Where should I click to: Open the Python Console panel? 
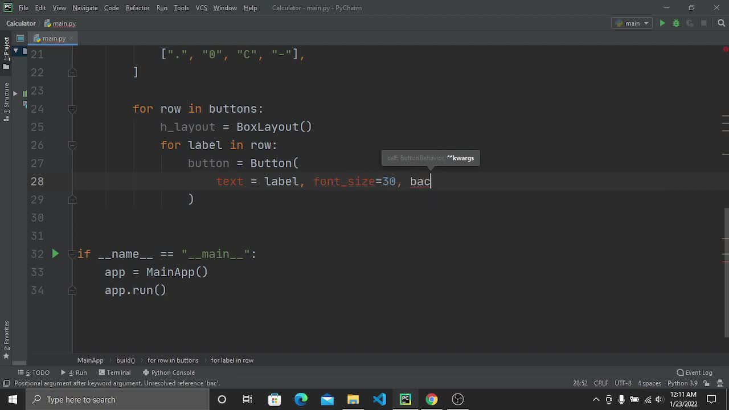click(x=169, y=372)
